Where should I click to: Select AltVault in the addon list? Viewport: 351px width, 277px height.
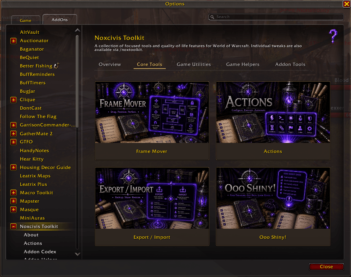(29, 32)
